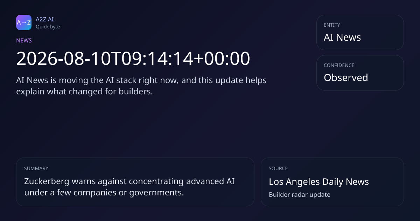Viewport: 420px width, 221px height.
Task: Open the Los Angeles Daily News source
Action: pyautogui.click(x=319, y=182)
